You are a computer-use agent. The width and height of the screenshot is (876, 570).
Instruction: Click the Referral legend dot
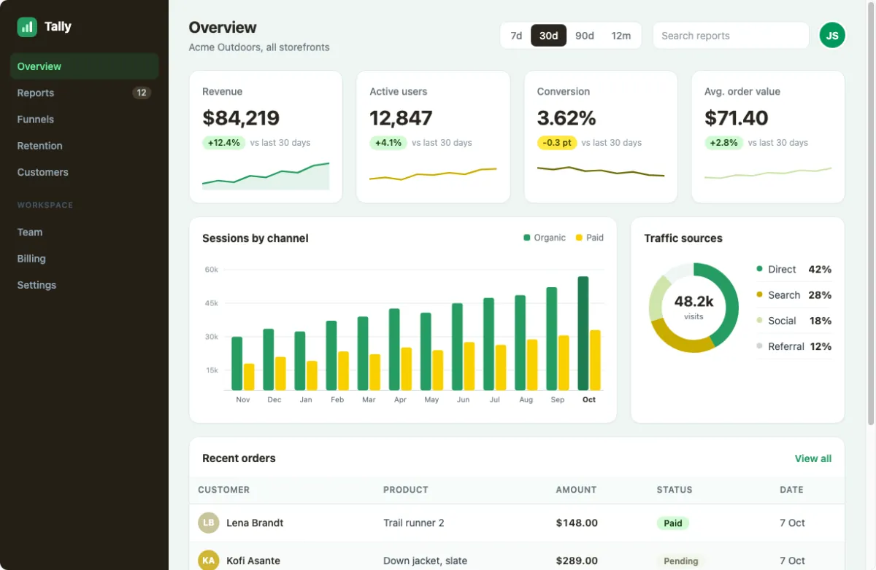[759, 346]
